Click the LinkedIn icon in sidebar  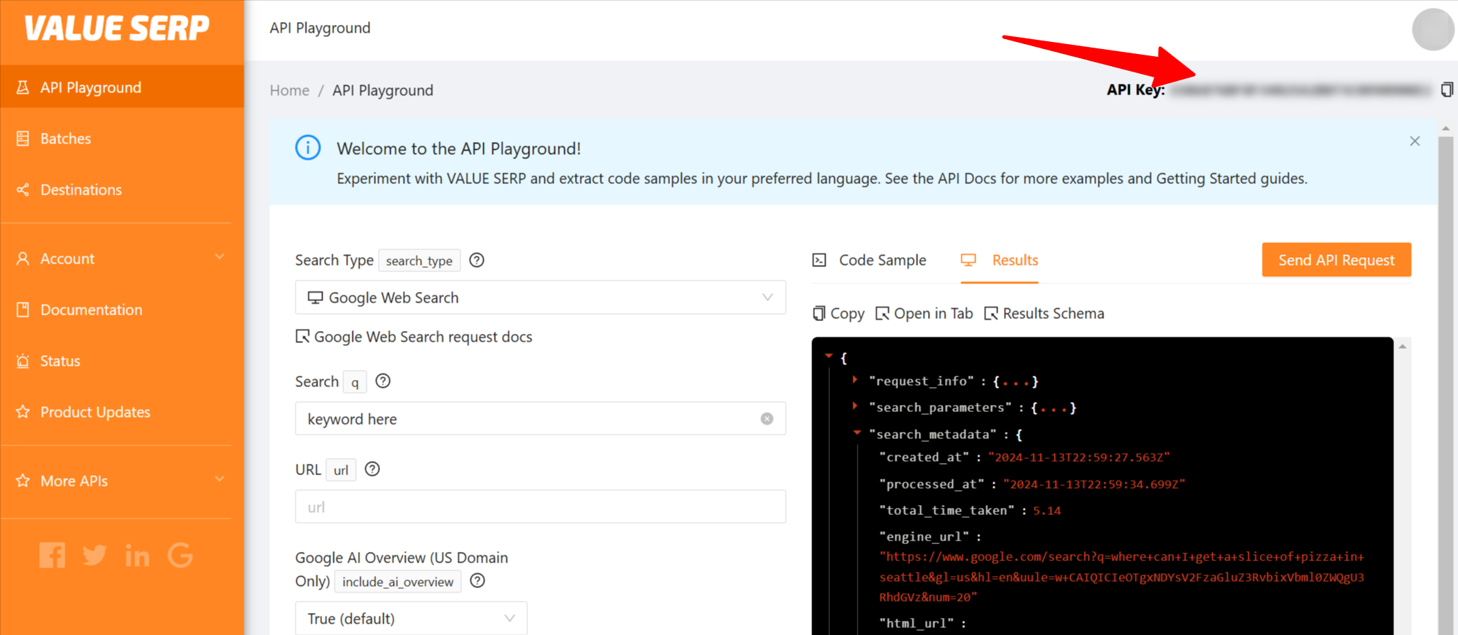coord(137,555)
